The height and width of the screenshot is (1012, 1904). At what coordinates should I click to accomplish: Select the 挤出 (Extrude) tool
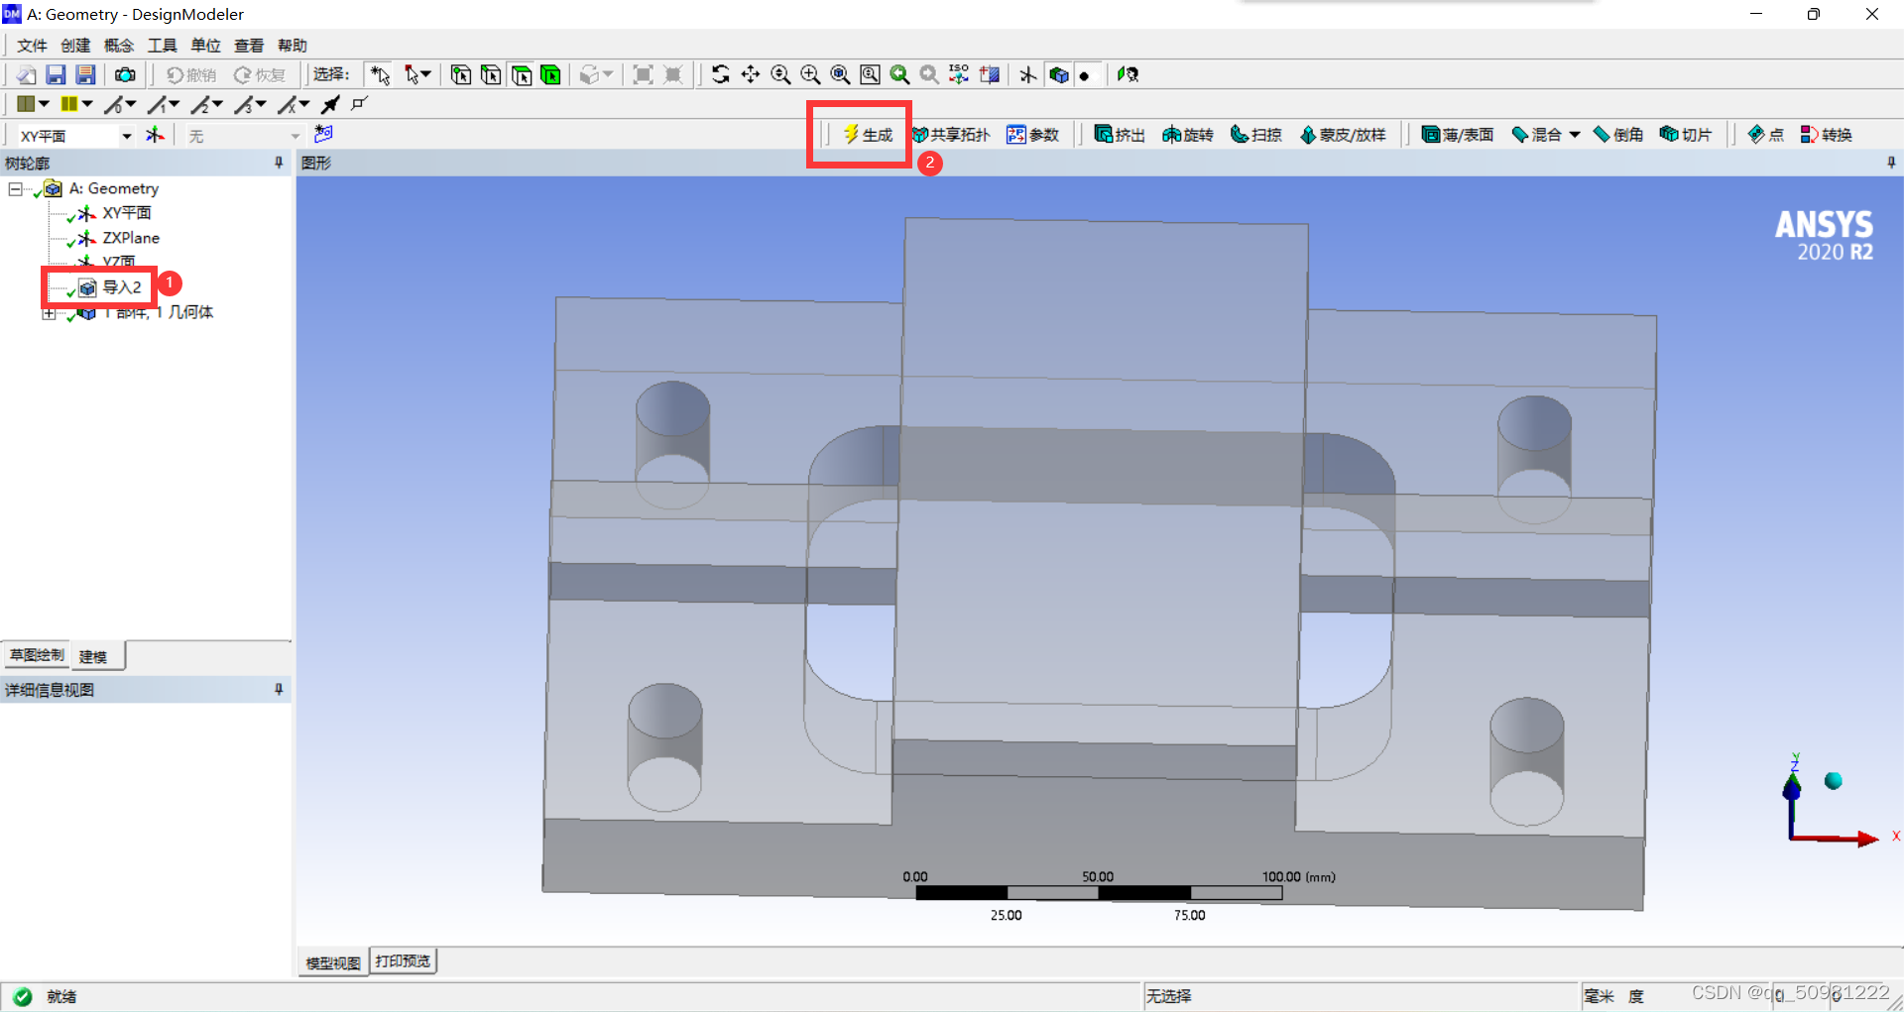click(x=1119, y=135)
